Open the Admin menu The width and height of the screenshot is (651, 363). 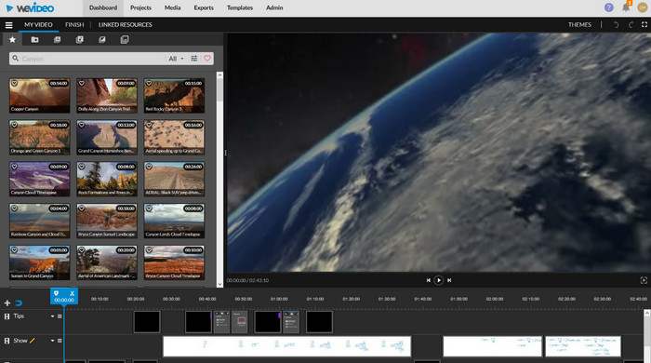(274, 7)
